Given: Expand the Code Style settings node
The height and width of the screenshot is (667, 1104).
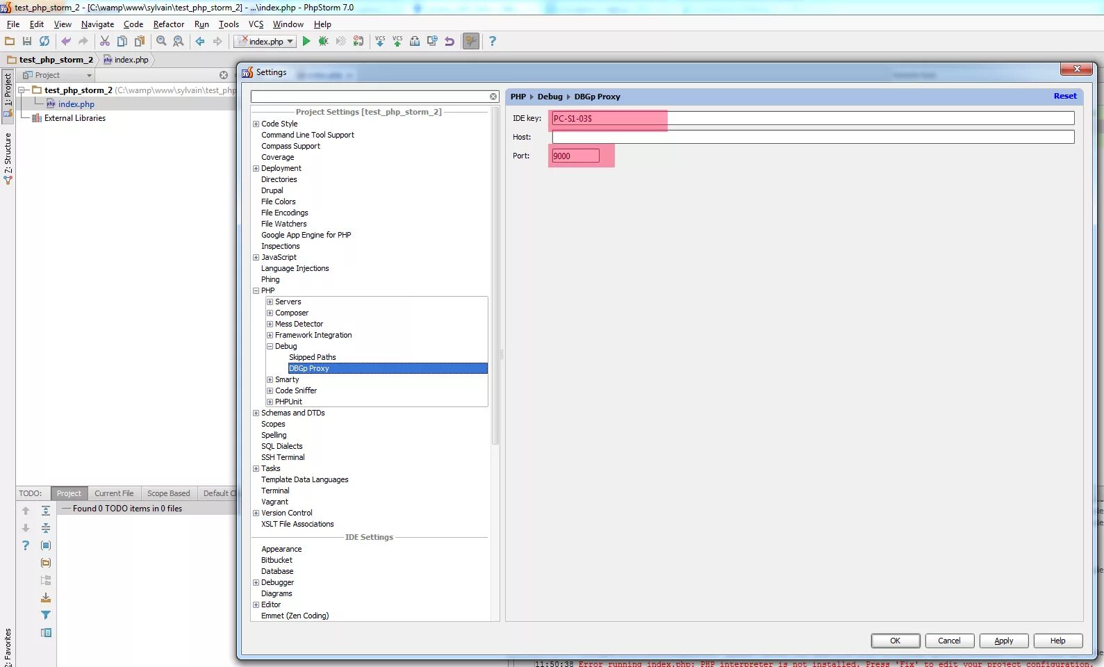Looking at the screenshot, I should coord(256,124).
